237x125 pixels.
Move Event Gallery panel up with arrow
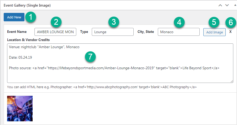[220, 6]
